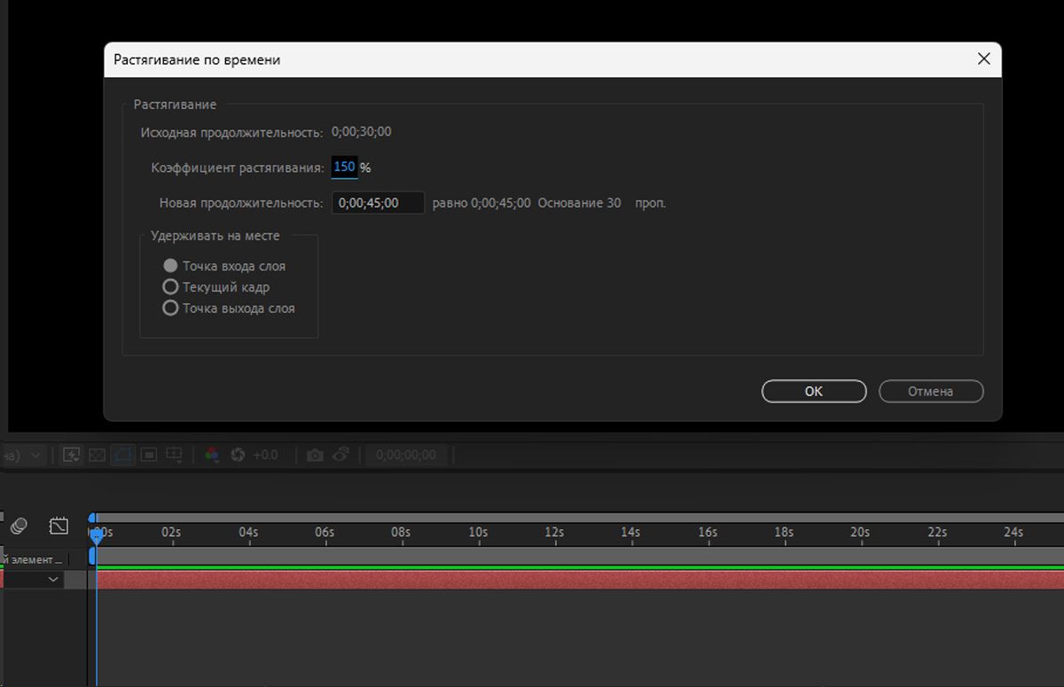The width and height of the screenshot is (1064, 687).
Task: Click preview timecode 0;00;00;00
Action: pyautogui.click(x=406, y=455)
